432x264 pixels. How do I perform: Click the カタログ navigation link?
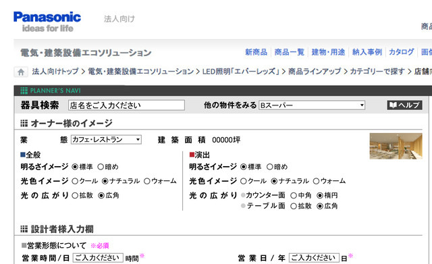[x=401, y=52]
